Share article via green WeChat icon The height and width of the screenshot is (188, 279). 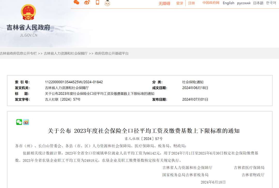19,122
